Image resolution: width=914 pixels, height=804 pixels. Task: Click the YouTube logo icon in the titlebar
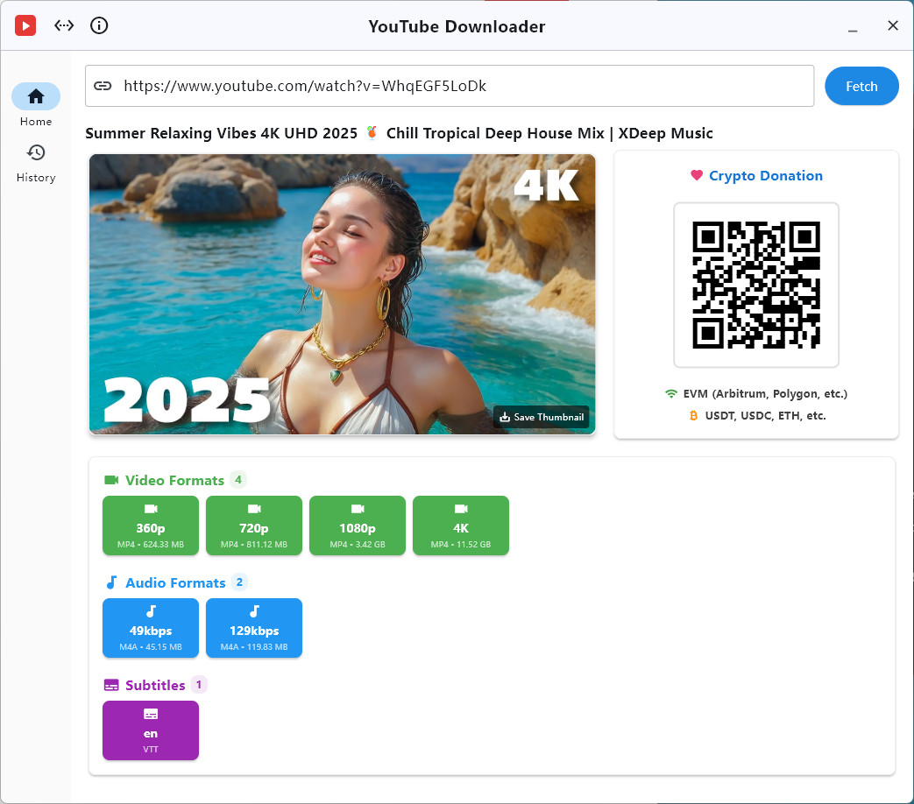coord(25,25)
